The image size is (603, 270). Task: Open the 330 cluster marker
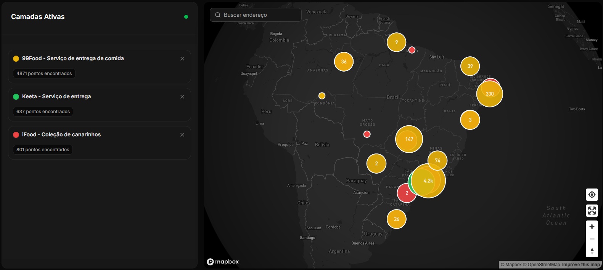click(490, 94)
